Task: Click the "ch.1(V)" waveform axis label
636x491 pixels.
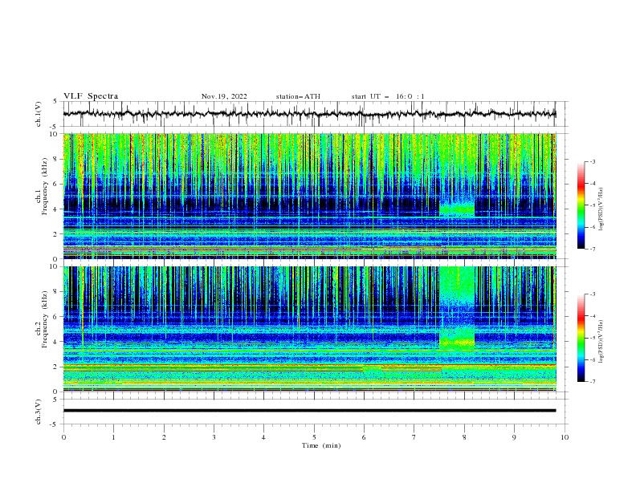Action: pyautogui.click(x=39, y=114)
